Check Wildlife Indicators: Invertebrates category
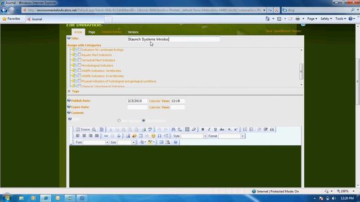 [x=79, y=76]
